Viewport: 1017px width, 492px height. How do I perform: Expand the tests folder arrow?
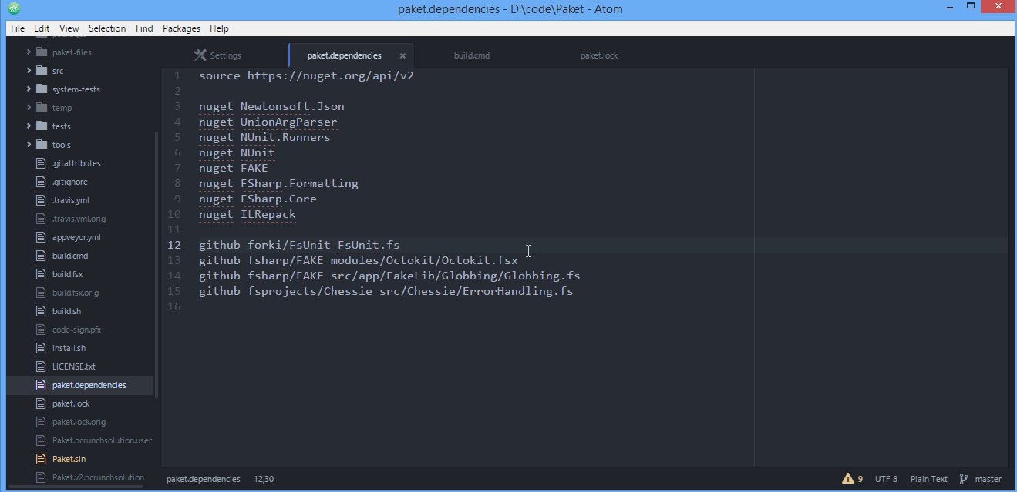[29, 126]
